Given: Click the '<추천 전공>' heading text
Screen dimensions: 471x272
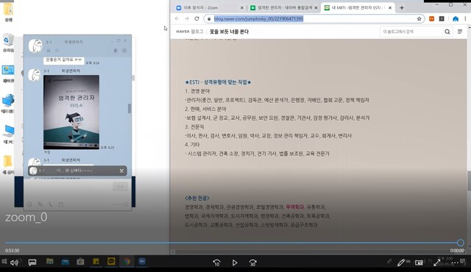Looking at the screenshot, I should pos(197,198).
